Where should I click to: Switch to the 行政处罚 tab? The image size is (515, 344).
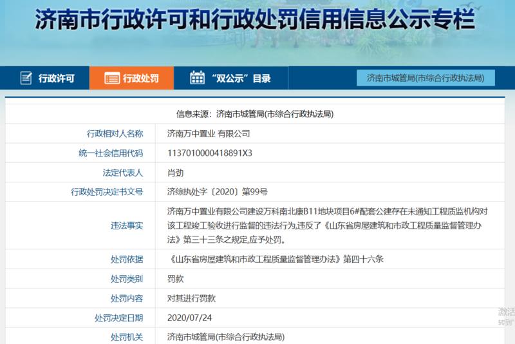pos(131,78)
